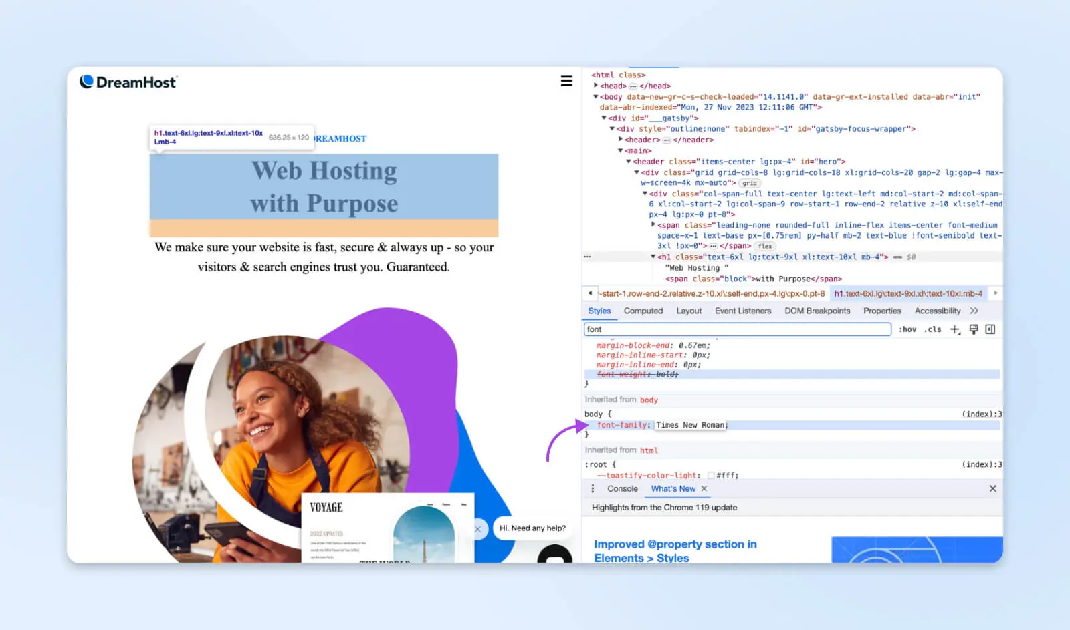Screen dimensions: 1070x630
Task: Close the DevTools drawer
Action: (992, 489)
